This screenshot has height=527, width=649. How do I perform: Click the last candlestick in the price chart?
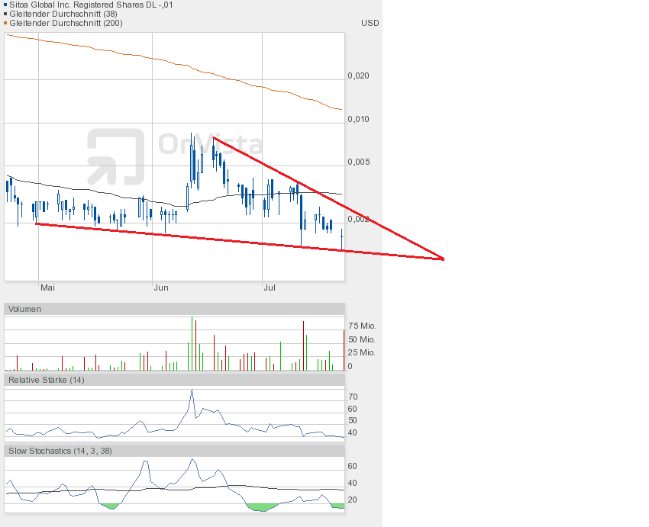[x=341, y=239]
